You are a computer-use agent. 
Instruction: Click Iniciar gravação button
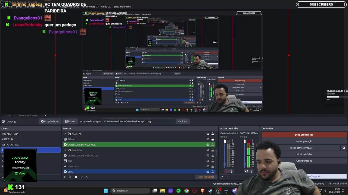pyautogui.click(x=304, y=141)
